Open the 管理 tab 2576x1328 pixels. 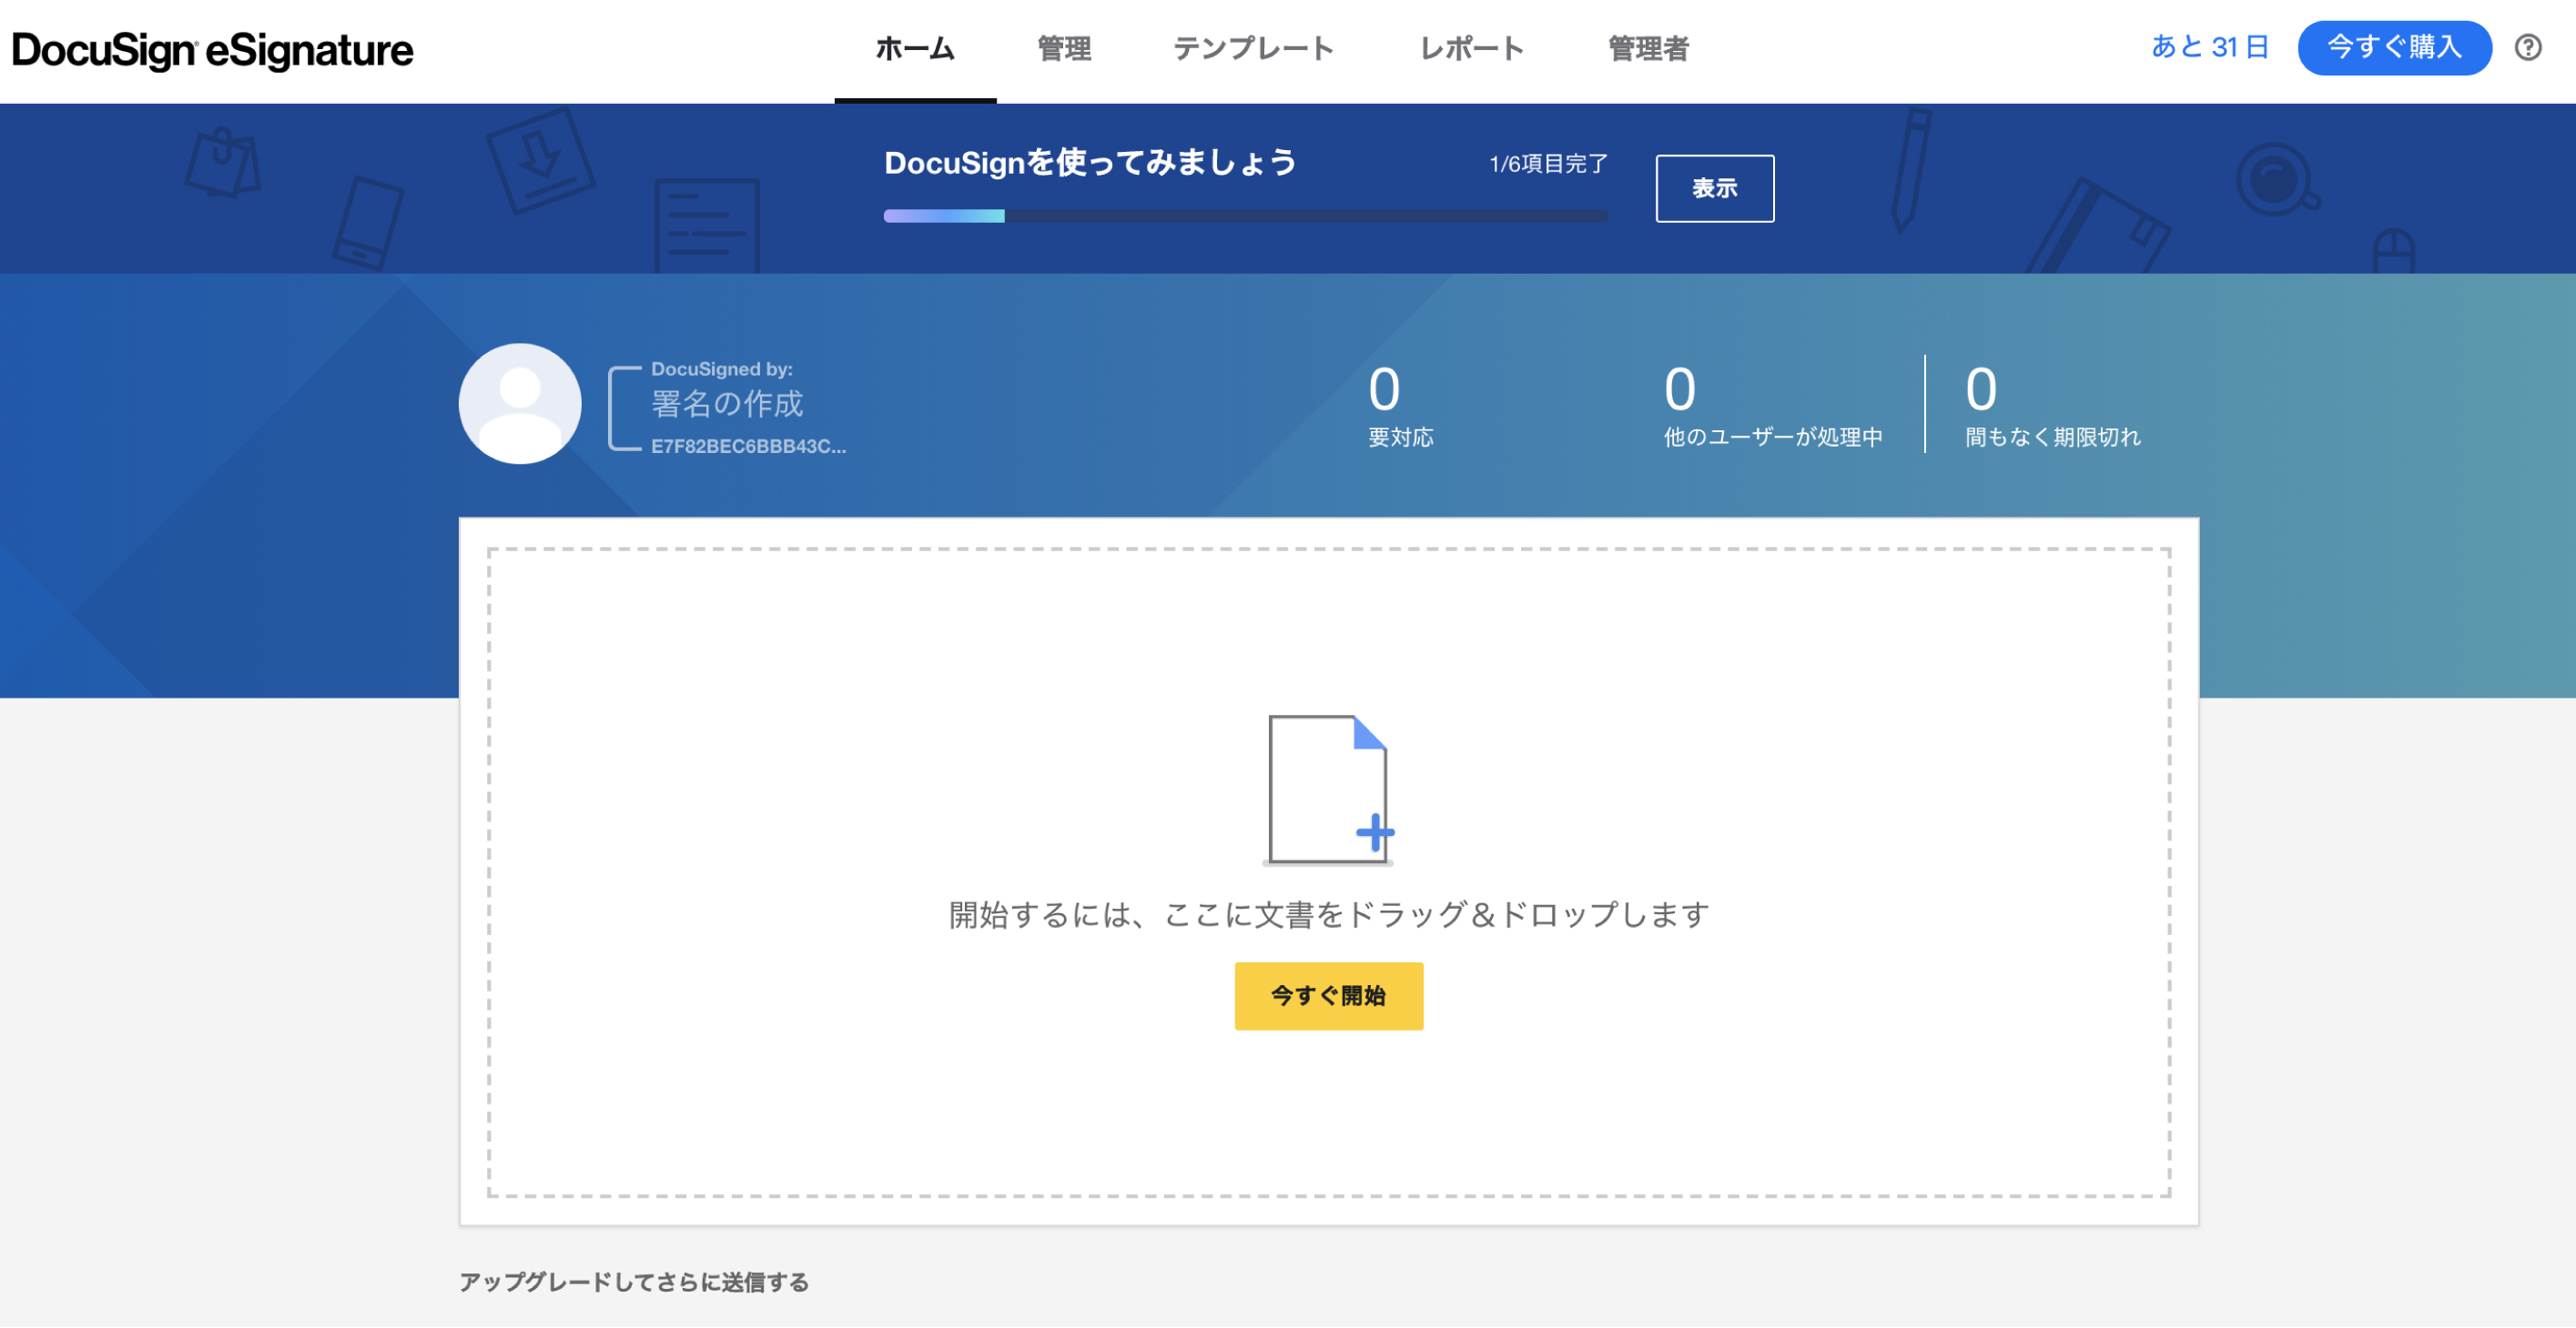pos(1064,48)
